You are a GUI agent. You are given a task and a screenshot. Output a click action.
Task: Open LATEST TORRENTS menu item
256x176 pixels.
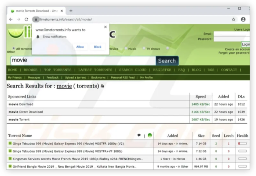tap(95, 70)
